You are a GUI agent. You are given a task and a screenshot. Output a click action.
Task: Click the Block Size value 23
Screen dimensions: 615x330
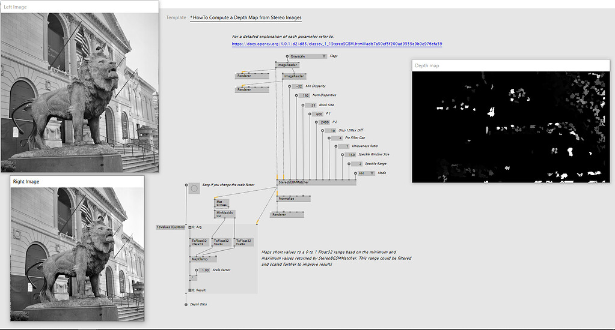(x=312, y=106)
